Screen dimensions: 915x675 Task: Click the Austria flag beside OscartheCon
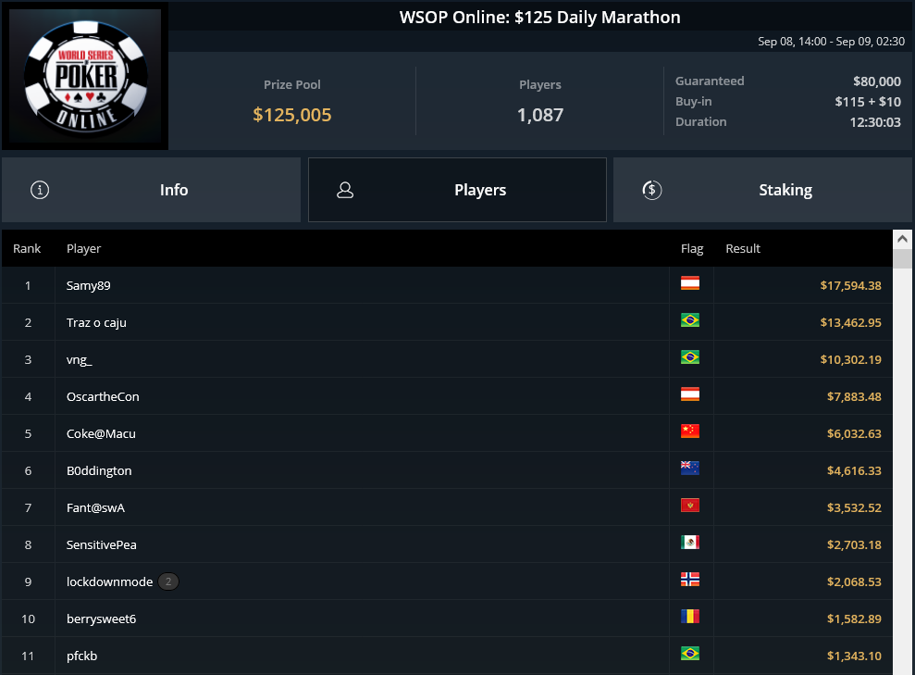(x=690, y=394)
